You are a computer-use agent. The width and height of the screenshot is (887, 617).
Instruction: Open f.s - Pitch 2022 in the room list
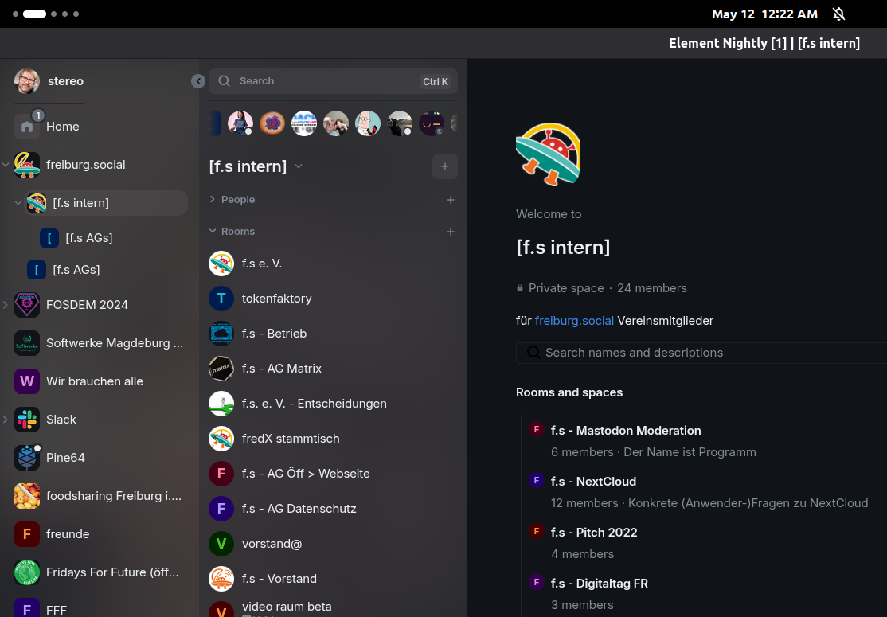594,532
